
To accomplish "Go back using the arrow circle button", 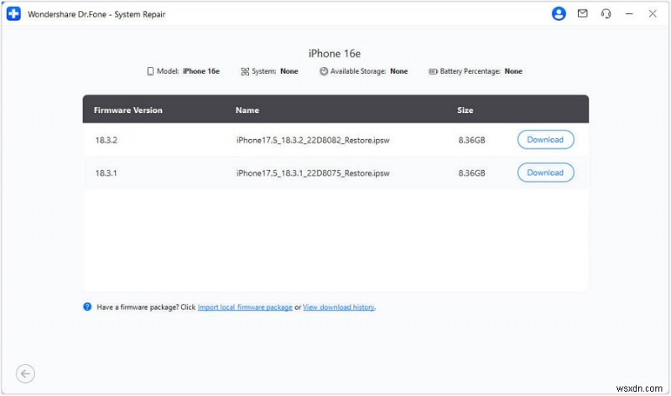I will click(25, 373).
